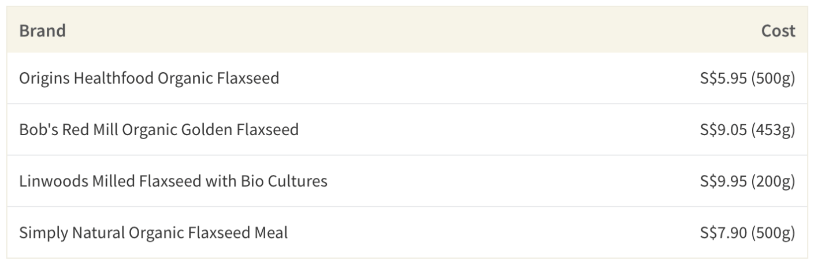Click (500g) weight in Simply Natural row
This screenshot has width=818, height=265.
pyautogui.click(x=773, y=233)
